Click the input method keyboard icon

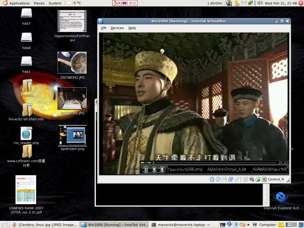coord(124,3)
